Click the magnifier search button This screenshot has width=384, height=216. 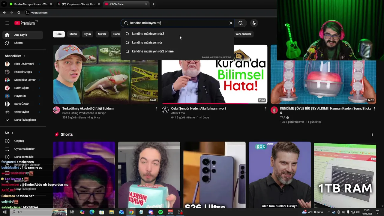click(241, 23)
